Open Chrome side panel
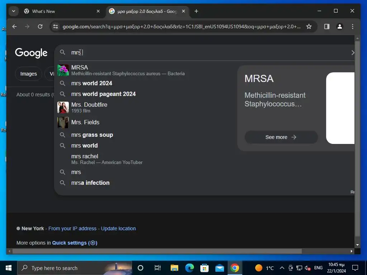This screenshot has height=275, width=367. [x=327, y=26]
